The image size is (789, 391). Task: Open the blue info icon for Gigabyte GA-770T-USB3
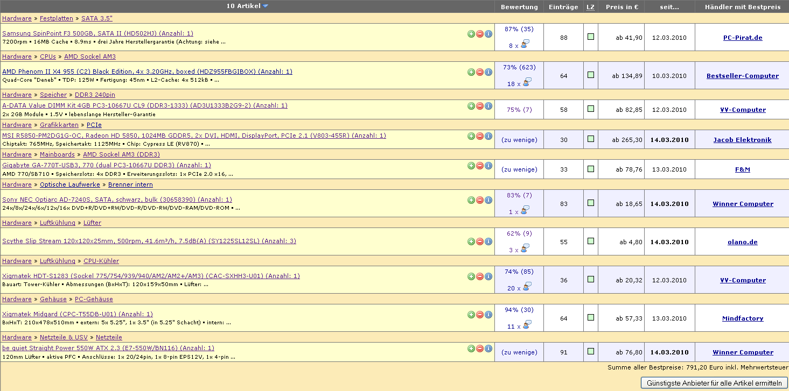tap(488, 166)
